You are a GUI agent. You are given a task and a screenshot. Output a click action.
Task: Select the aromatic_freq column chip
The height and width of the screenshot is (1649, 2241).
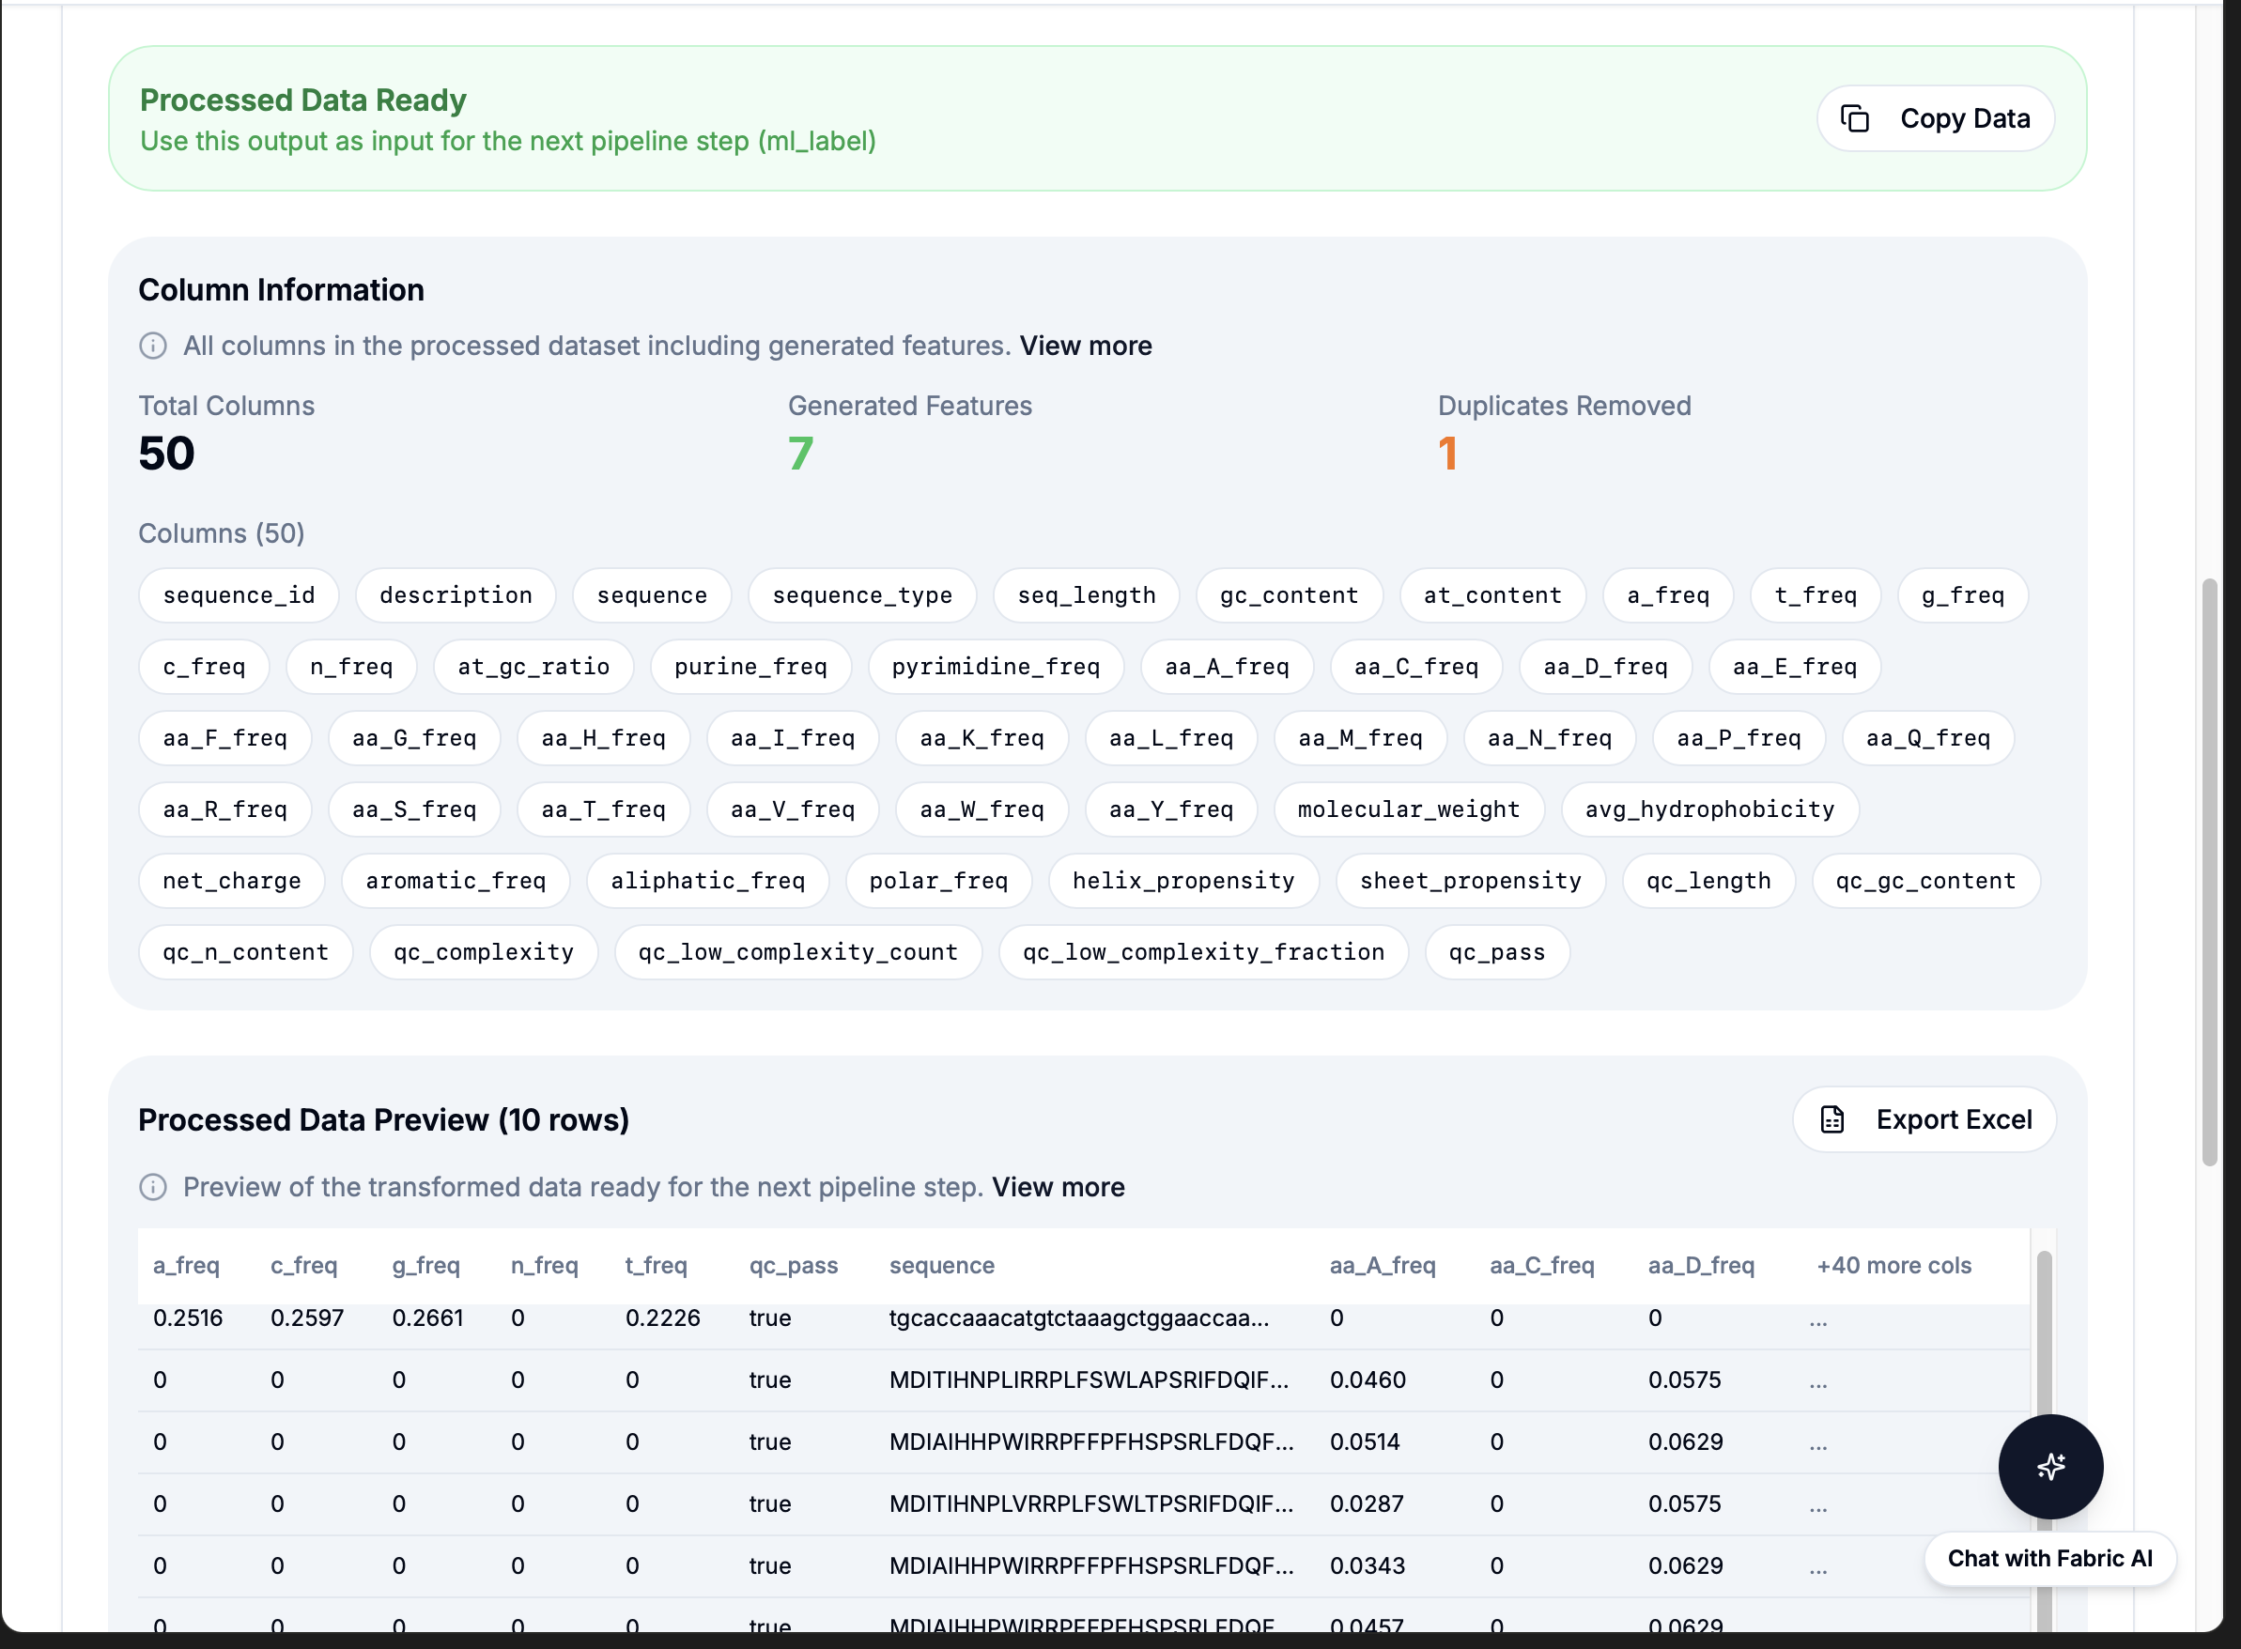tap(456, 881)
